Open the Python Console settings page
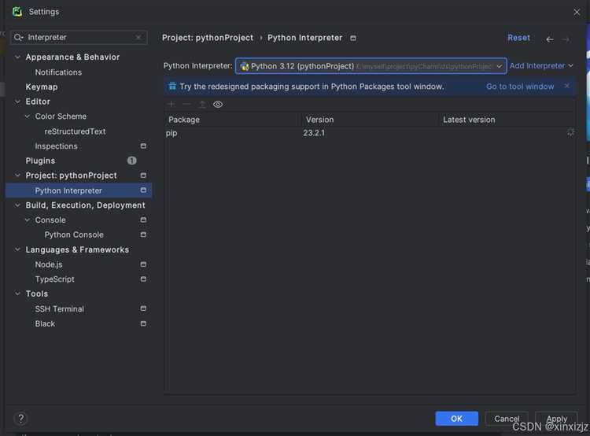The width and height of the screenshot is (590, 436). point(74,235)
